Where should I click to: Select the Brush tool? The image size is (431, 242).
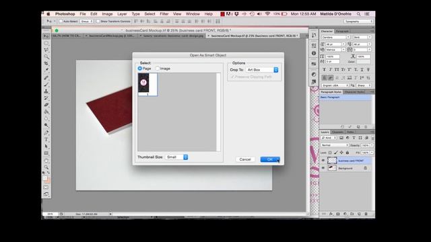pos(46,84)
